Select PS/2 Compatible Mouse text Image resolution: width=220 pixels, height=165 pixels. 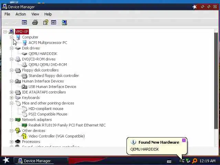click(48, 114)
